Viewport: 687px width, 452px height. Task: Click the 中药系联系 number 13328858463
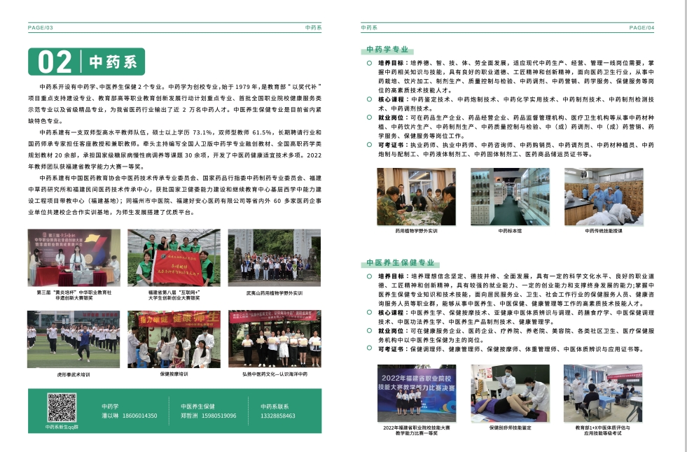278,416
